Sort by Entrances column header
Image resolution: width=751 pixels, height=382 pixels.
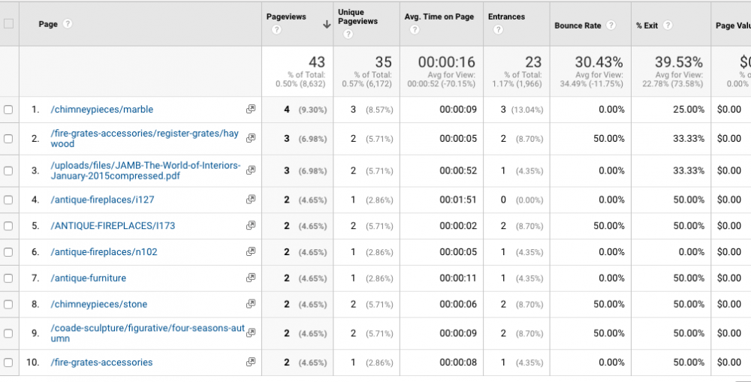coord(506,17)
